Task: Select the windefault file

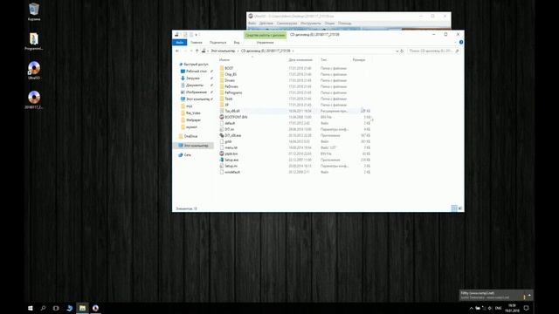Action: pyautogui.click(x=232, y=172)
